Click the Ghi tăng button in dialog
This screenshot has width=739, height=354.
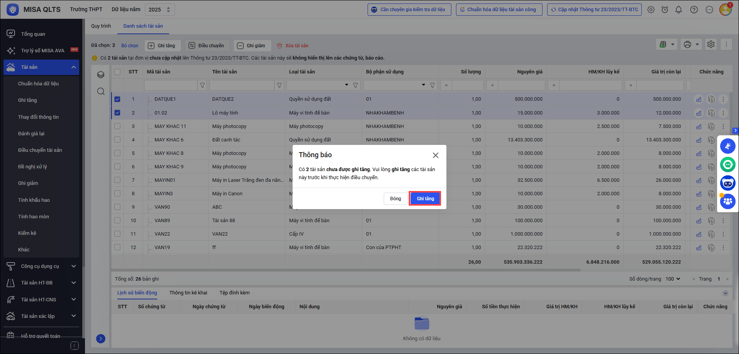[x=425, y=199]
